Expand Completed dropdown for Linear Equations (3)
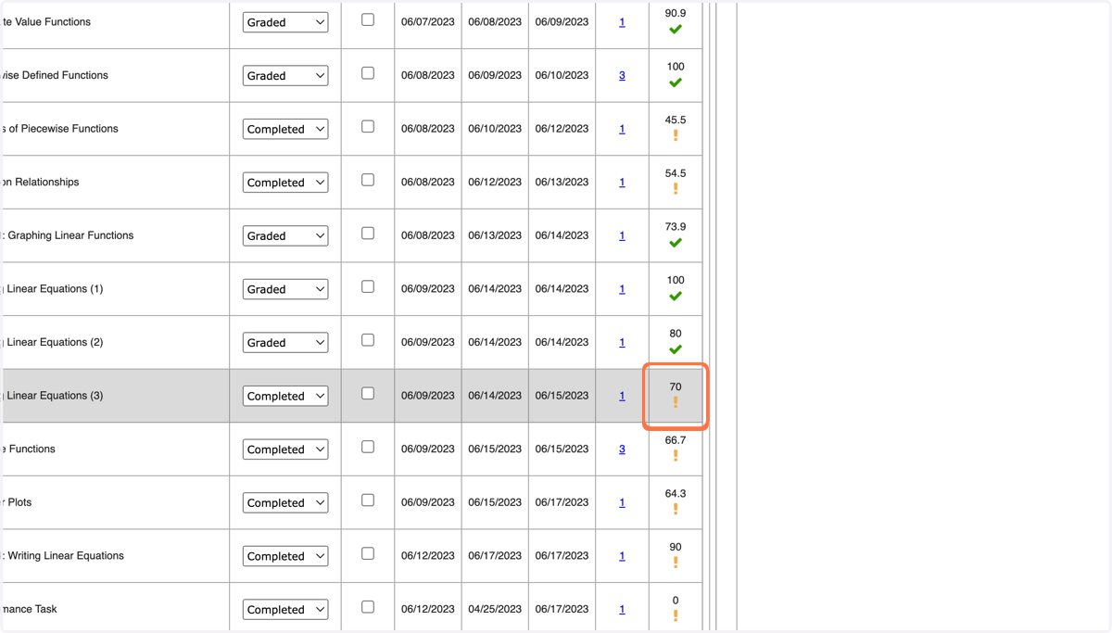This screenshot has height=633, width=1112. tap(285, 396)
